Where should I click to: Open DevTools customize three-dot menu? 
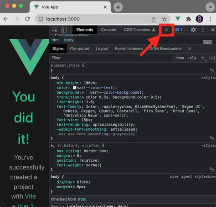pyautogui.click(x=203, y=30)
